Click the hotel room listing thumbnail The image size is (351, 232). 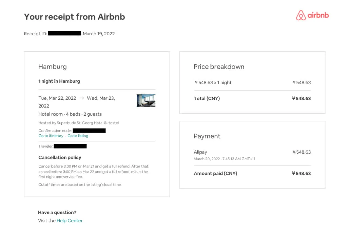click(146, 100)
